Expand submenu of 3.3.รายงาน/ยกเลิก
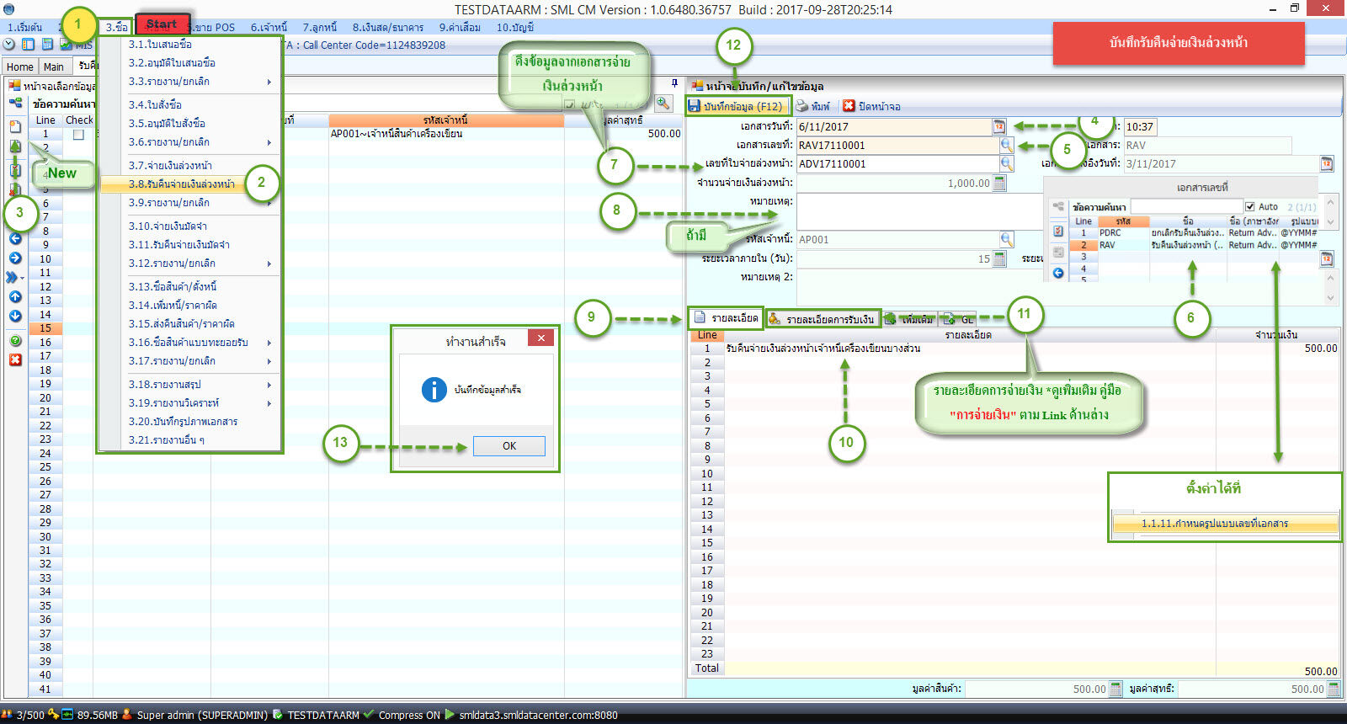1347x724 pixels. 269,82
